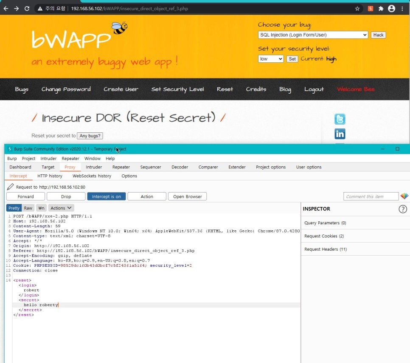
Task: Switch to the Extender tab
Action: (237, 167)
